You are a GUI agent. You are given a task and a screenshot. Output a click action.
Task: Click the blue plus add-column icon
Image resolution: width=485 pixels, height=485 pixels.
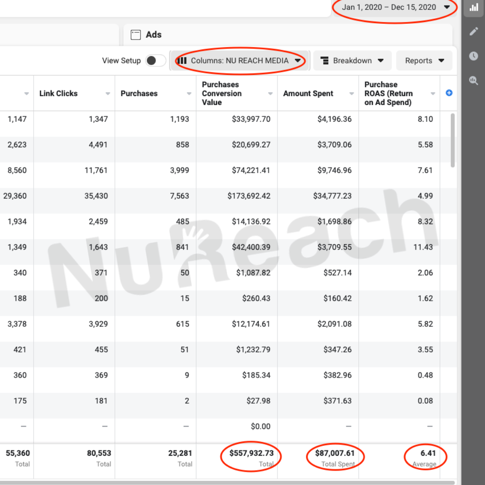[449, 93]
